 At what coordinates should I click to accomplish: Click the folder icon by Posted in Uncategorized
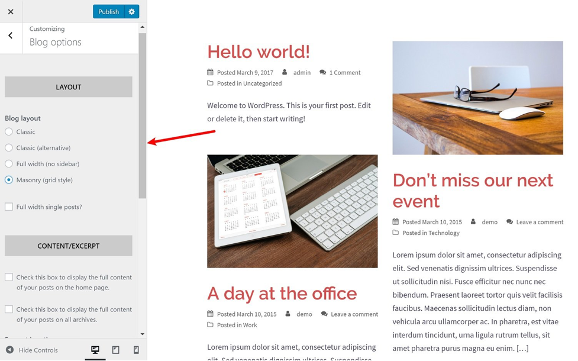click(210, 83)
